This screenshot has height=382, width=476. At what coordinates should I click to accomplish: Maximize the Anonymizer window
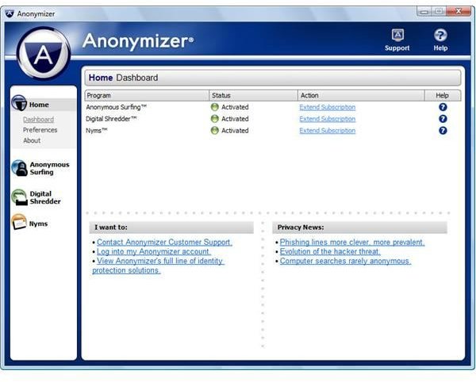pyautogui.click(x=439, y=12)
